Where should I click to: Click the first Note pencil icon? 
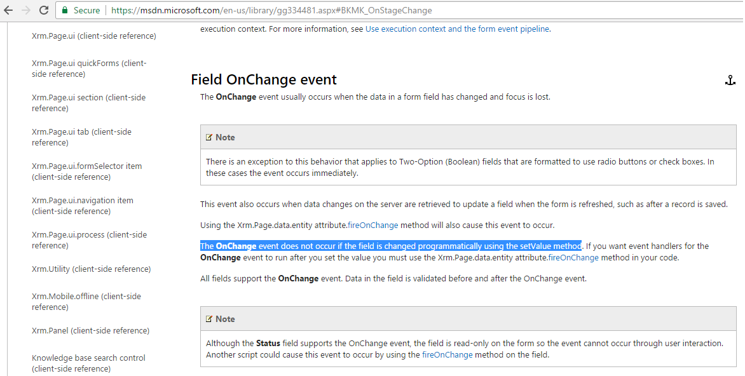pos(209,137)
